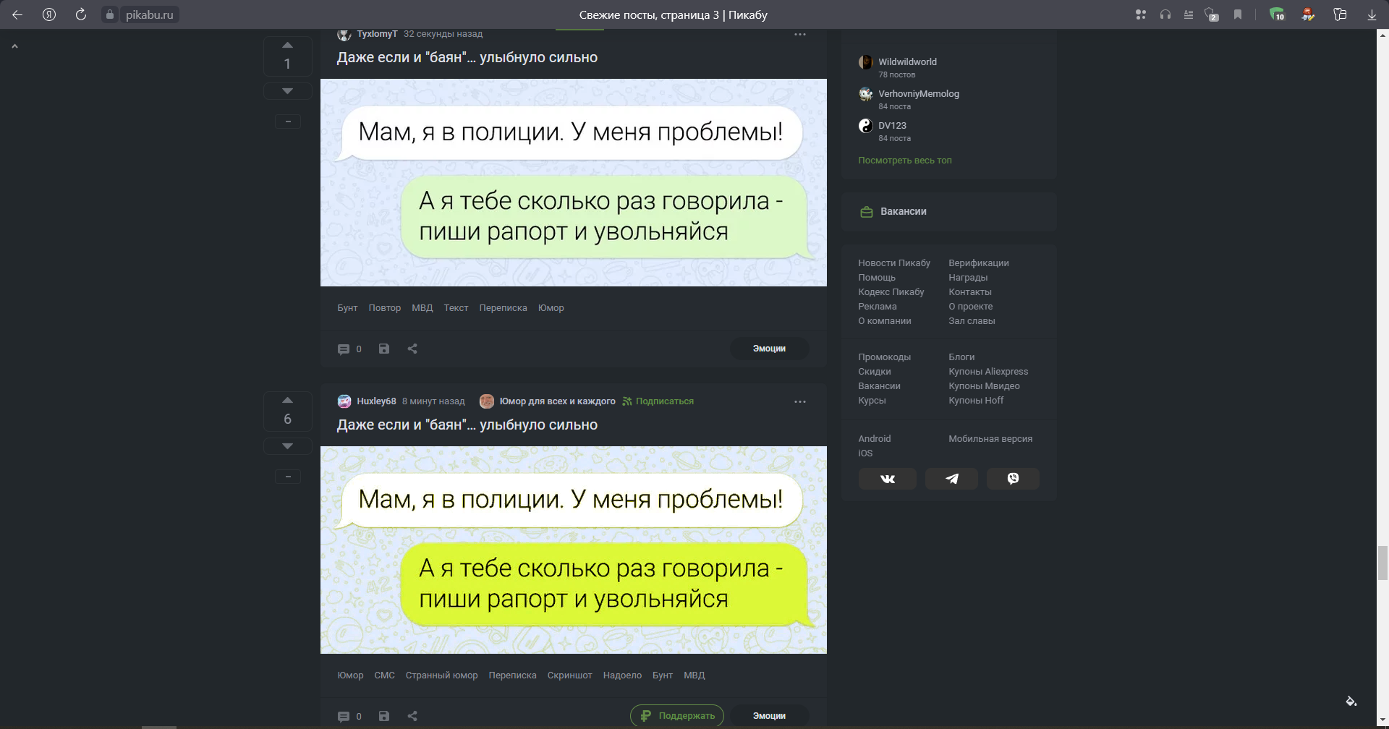Image resolution: width=1389 pixels, height=729 pixels.
Task: Downvote the post by Huxley68
Action: coord(287,446)
